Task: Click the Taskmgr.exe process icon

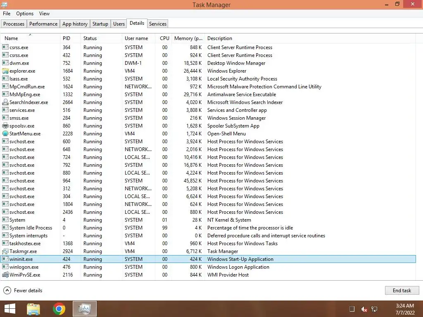Action: [x=5, y=251]
